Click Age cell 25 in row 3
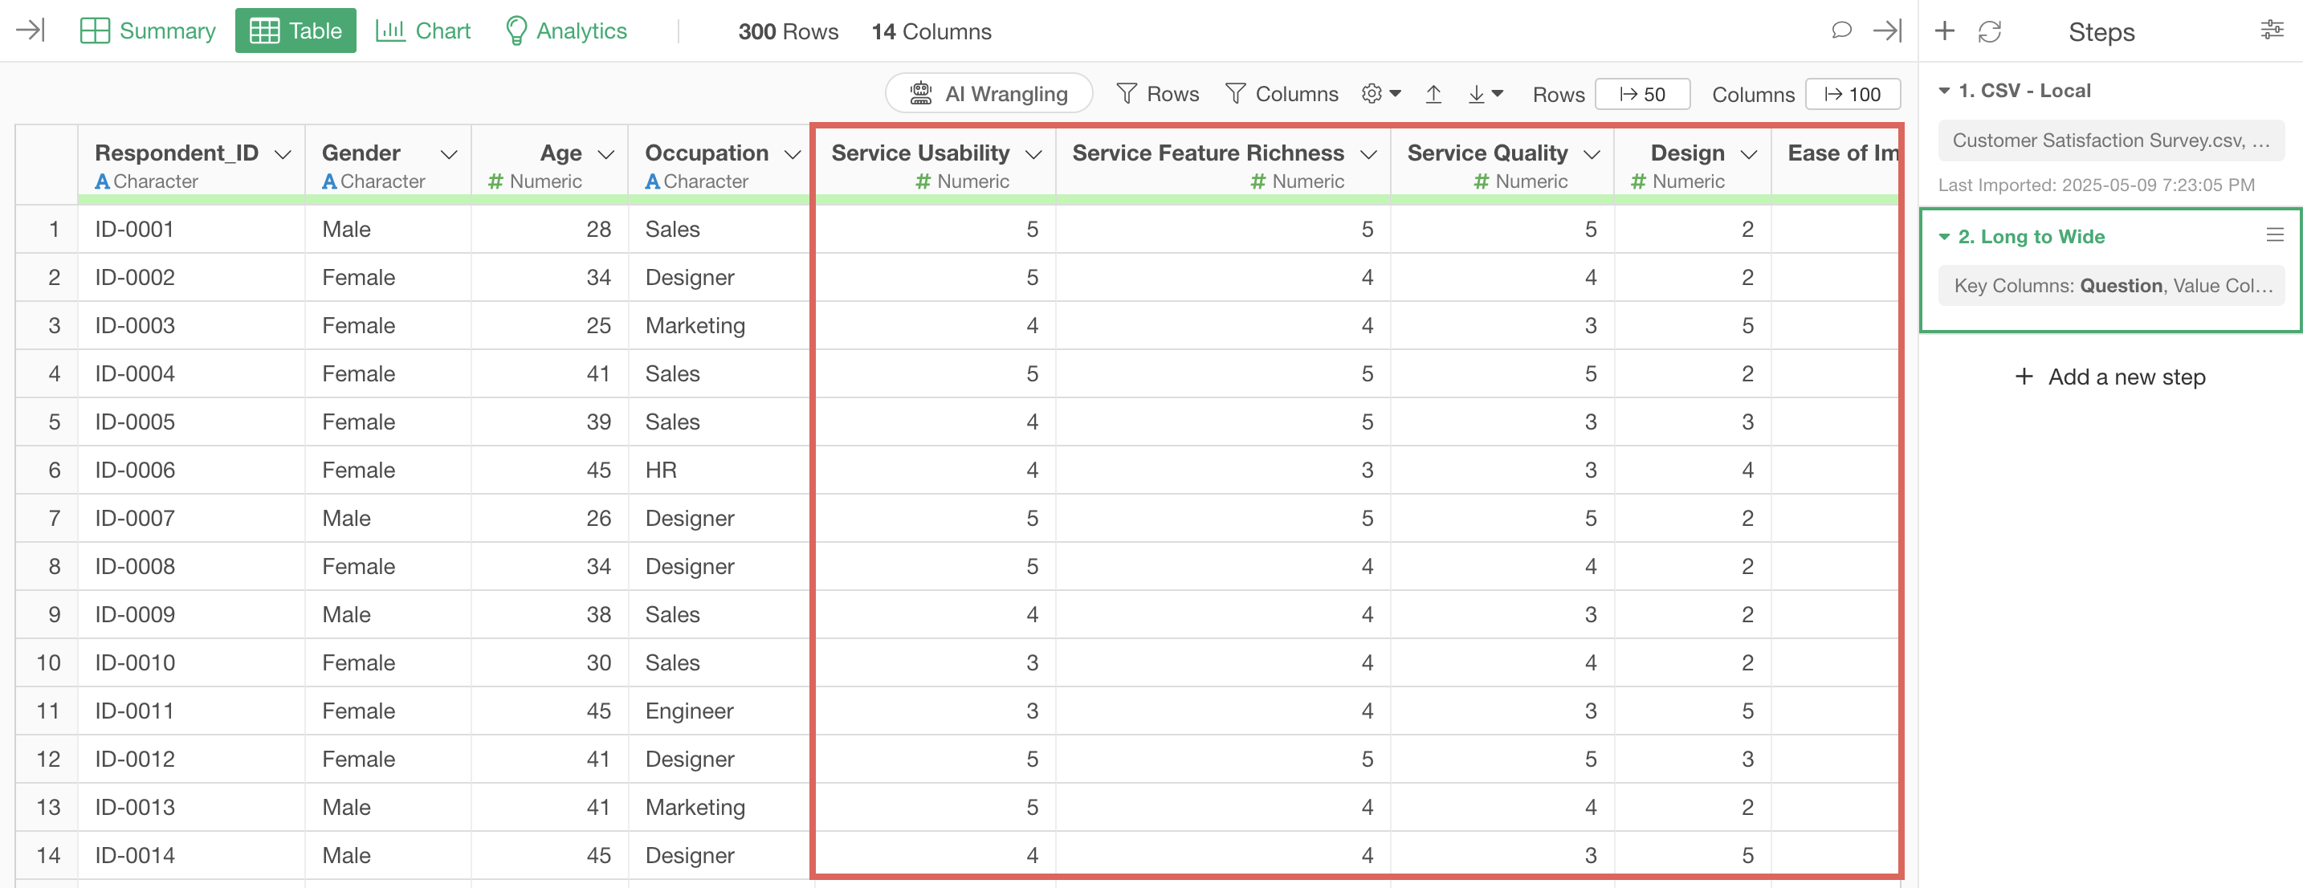 (x=550, y=325)
